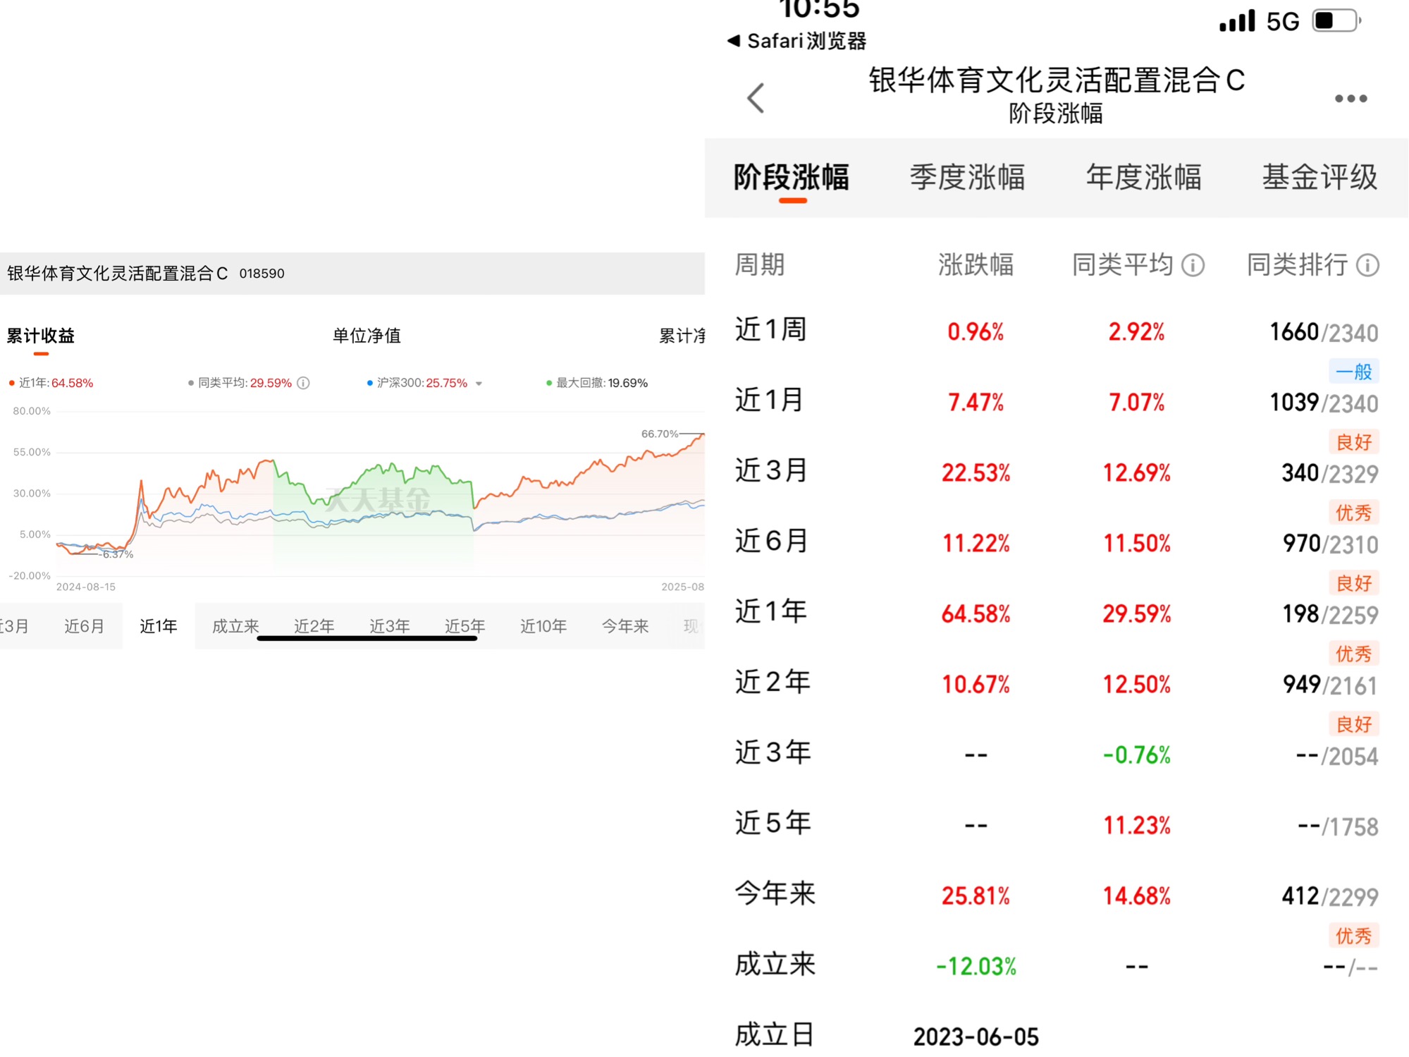
Task: Tap the back arrow icon
Action: [756, 98]
